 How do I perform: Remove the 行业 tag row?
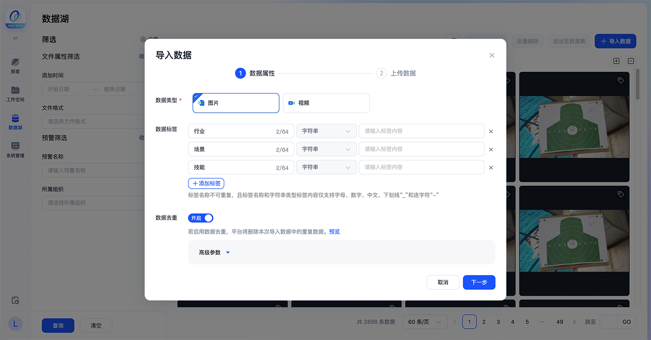[491, 131]
